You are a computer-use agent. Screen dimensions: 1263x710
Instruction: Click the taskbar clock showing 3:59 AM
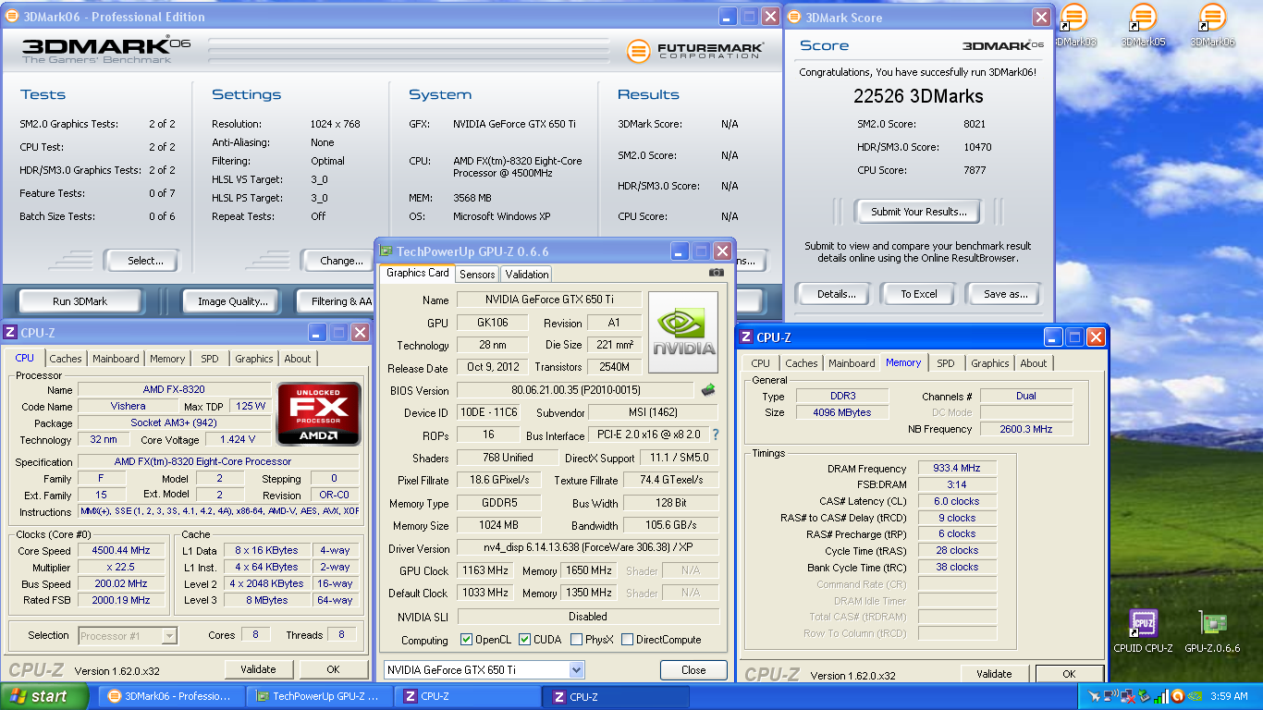click(1228, 696)
